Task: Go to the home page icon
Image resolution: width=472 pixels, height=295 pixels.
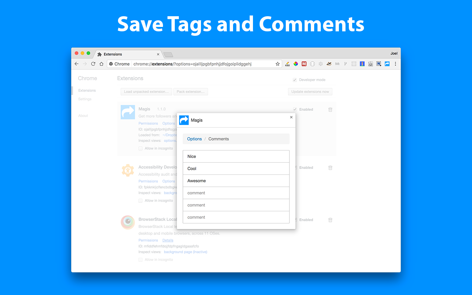Action: point(101,64)
